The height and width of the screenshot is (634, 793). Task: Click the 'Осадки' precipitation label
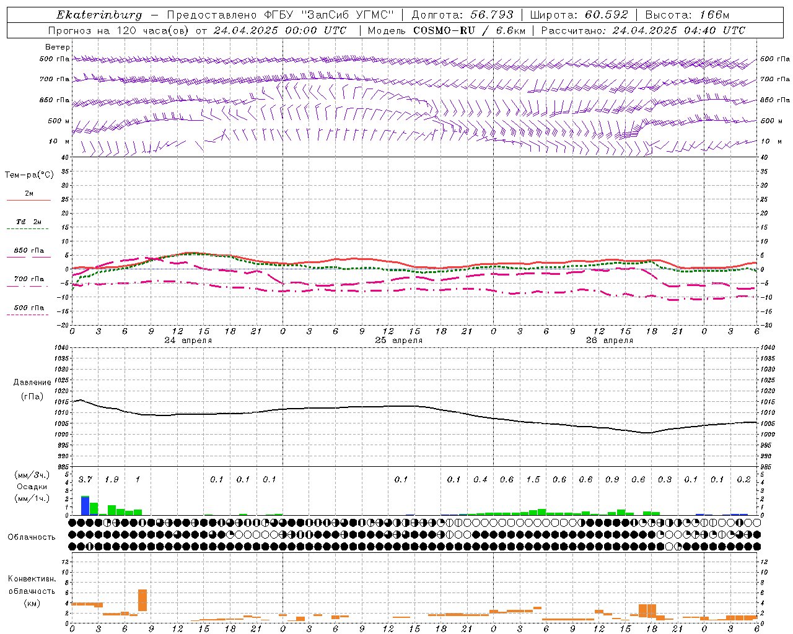(32, 487)
